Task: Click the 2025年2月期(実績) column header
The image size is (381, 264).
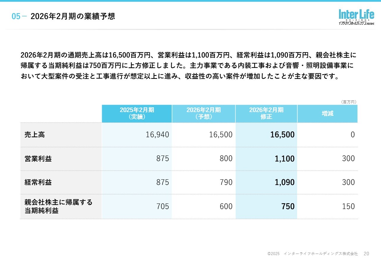Action: (x=137, y=114)
